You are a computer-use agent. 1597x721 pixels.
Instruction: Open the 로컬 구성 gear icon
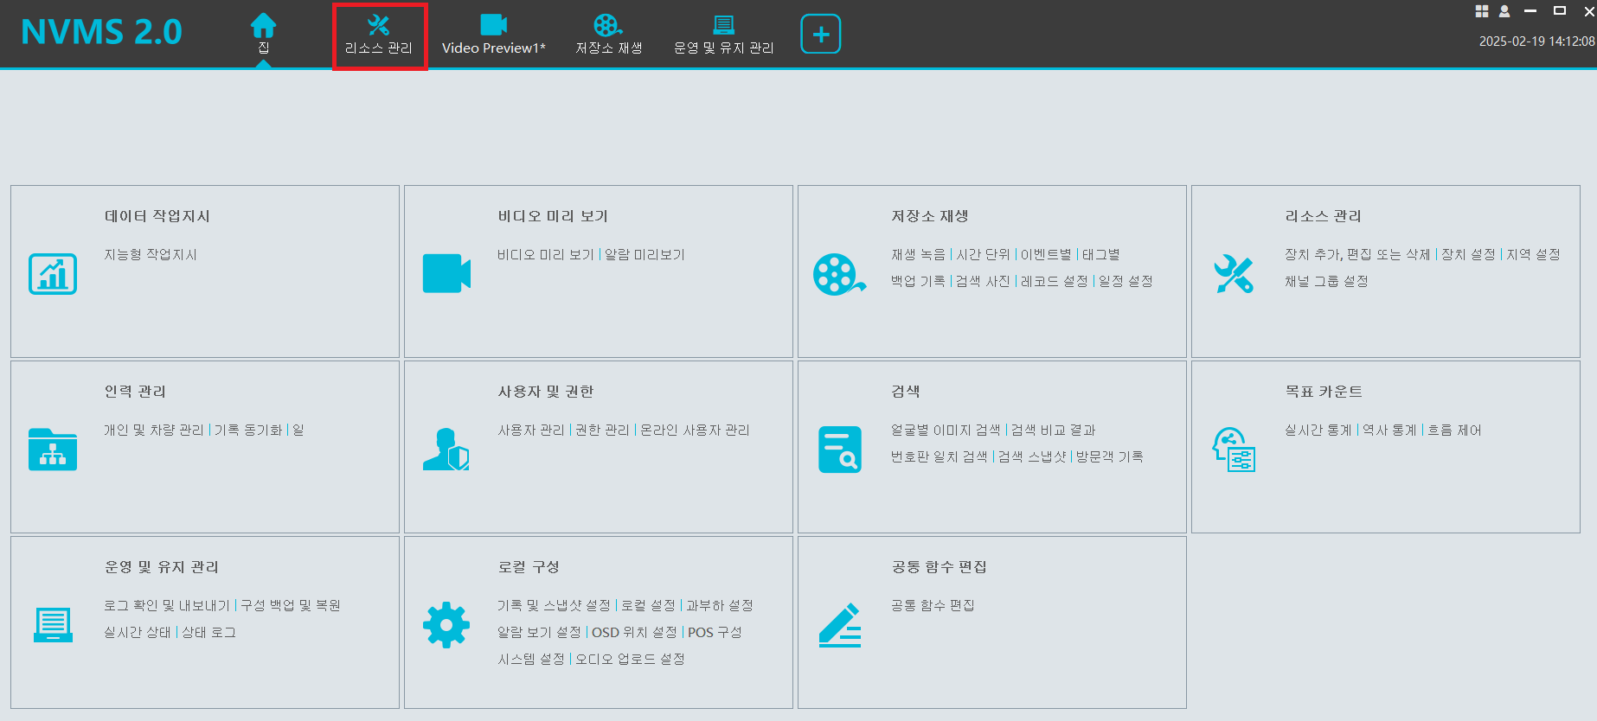pos(446,624)
